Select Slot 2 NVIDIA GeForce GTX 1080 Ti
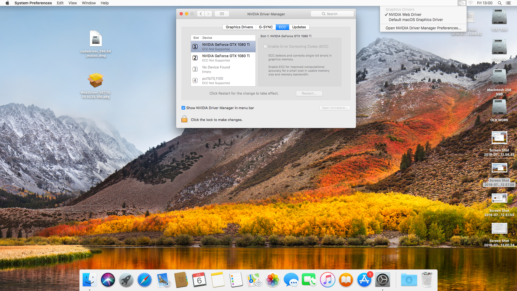Screen dimensions: 517x291 pyautogui.click(x=226, y=58)
